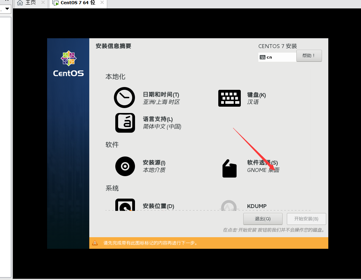The width and height of the screenshot is (361, 280).
Task: Open the software selection package icon
Action: click(x=229, y=168)
